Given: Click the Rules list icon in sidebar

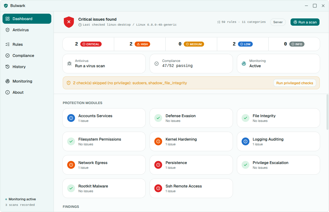Looking at the screenshot, I should [8, 44].
